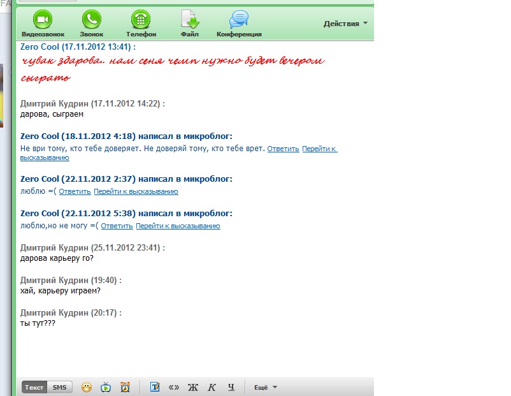Expand the Действия dropdown menu
The width and height of the screenshot is (511, 396).
click(x=345, y=24)
